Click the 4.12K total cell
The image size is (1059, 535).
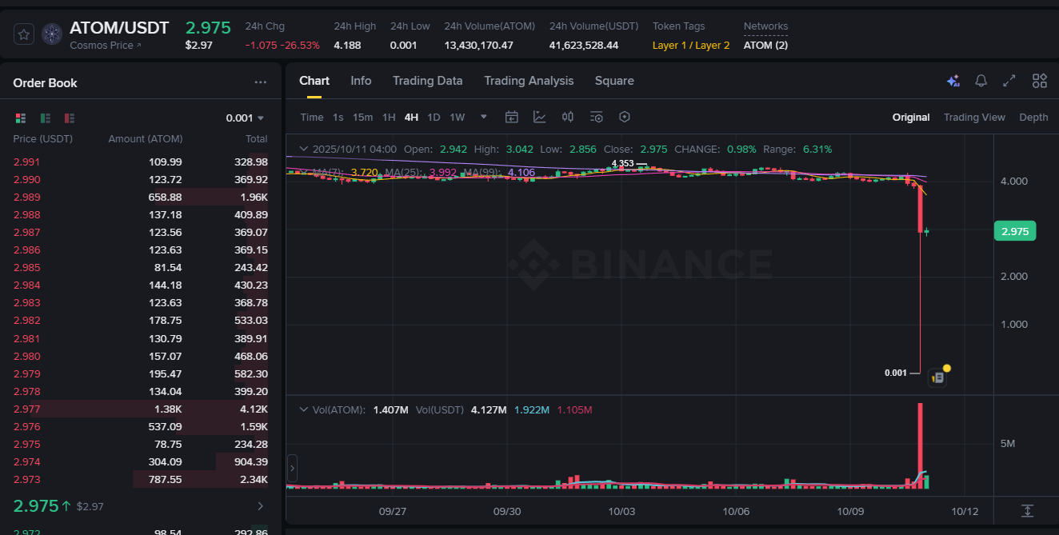coord(254,409)
